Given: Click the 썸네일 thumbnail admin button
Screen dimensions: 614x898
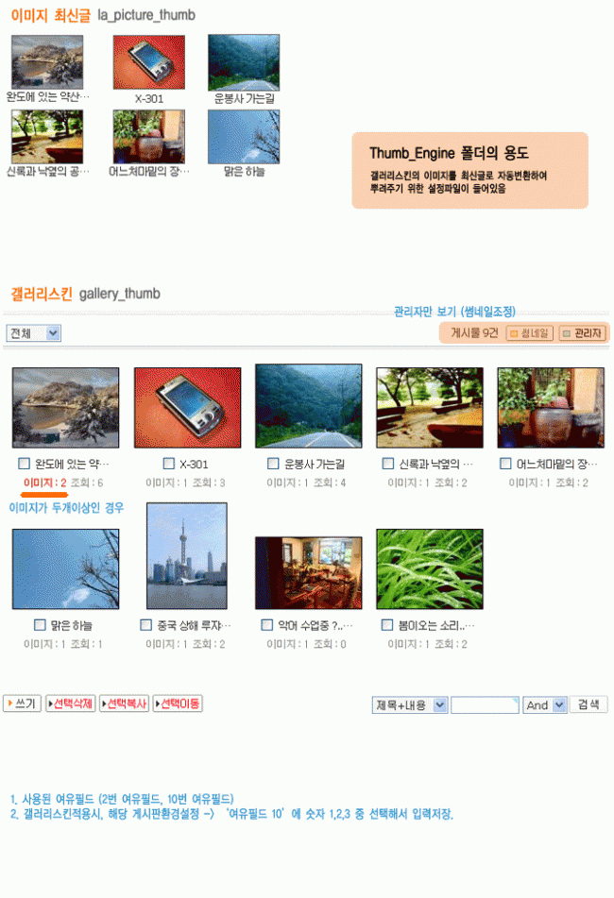Looking at the screenshot, I should [x=529, y=333].
